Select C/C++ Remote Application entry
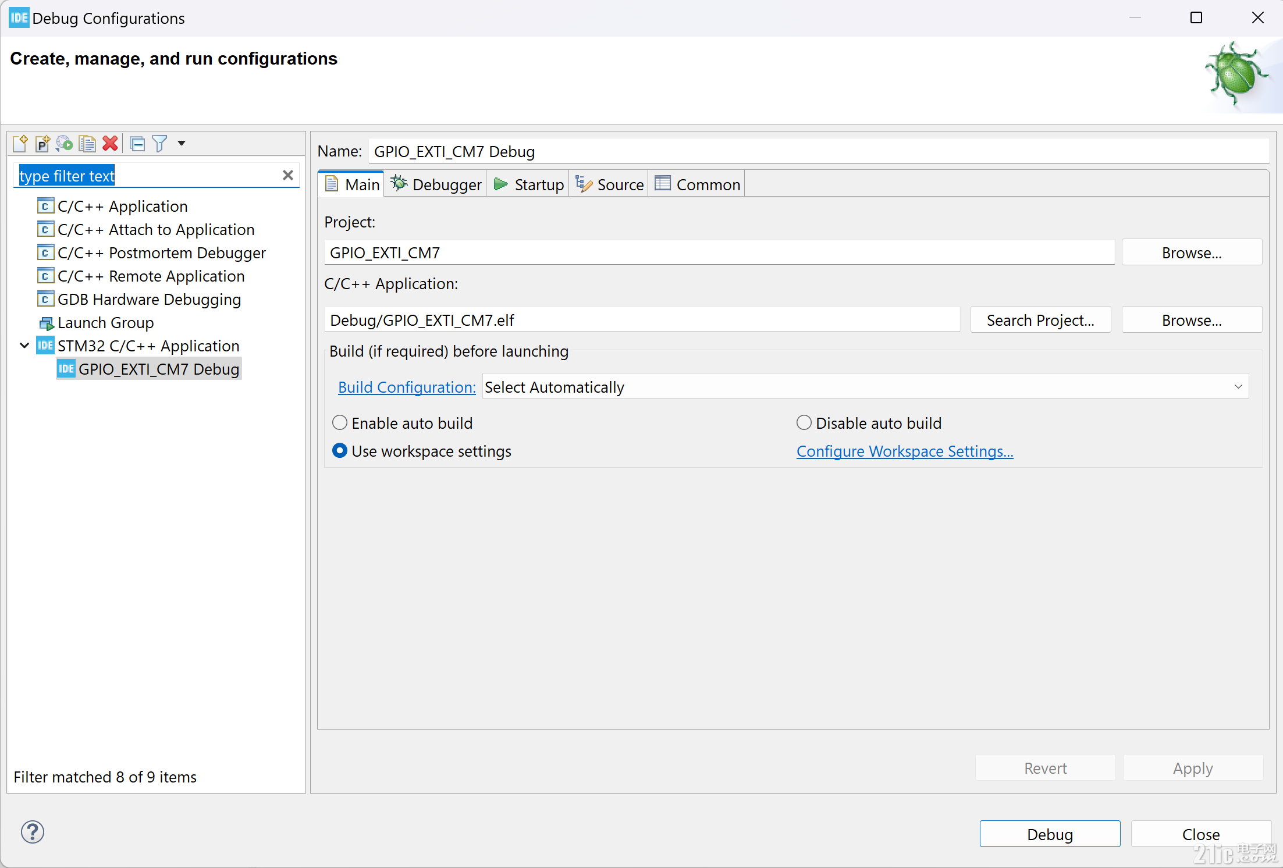1283x868 pixels. coord(141,276)
